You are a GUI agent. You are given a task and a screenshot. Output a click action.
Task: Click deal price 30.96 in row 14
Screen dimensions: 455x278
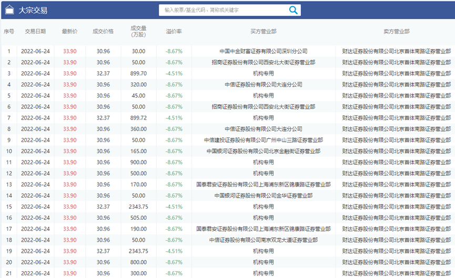click(103, 196)
